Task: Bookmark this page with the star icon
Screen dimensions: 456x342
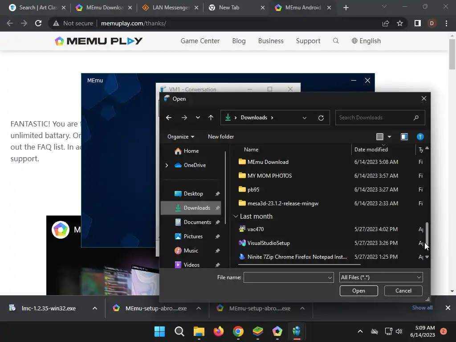Action: tap(400, 23)
